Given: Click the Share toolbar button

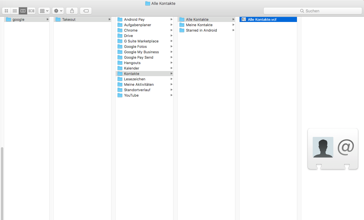Looking at the screenshot, I should coord(72,11).
